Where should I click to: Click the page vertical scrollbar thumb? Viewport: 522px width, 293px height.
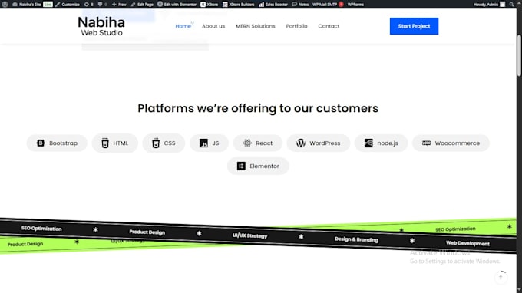click(x=519, y=55)
